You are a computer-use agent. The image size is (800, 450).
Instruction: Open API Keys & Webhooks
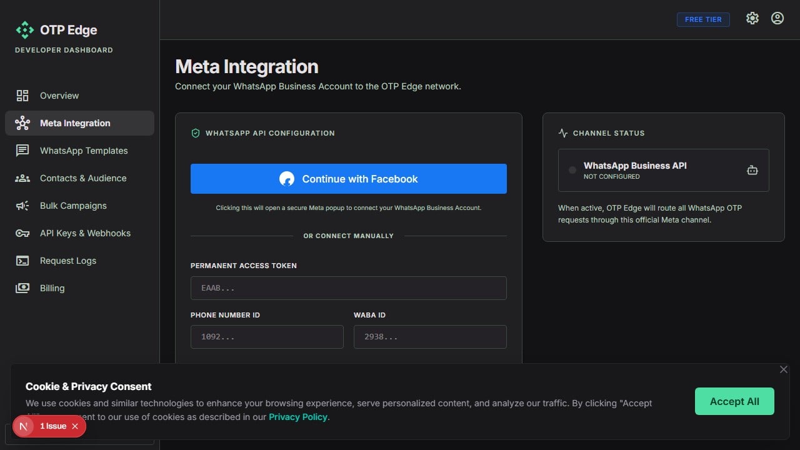[79, 233]
